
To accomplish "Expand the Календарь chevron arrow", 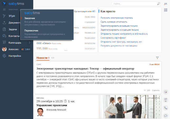I will click(x=29, y=42).
